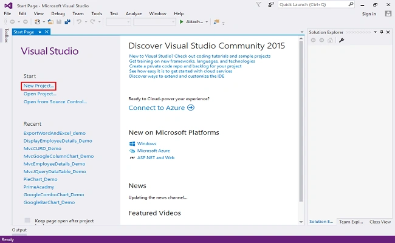Close the Solution Explorer panel
This screenshot has height=243, width=395.
click(388, 32)
